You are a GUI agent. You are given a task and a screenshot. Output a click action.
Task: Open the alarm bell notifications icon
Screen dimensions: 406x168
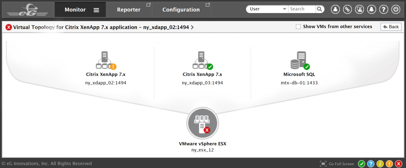[371, 10]
